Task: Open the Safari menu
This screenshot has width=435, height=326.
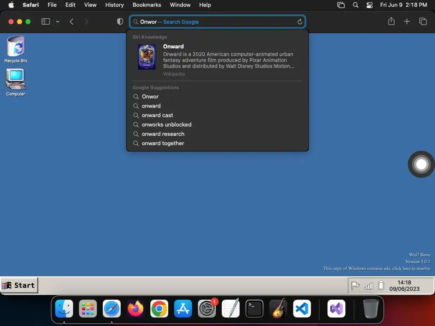Action: (31, 5)
